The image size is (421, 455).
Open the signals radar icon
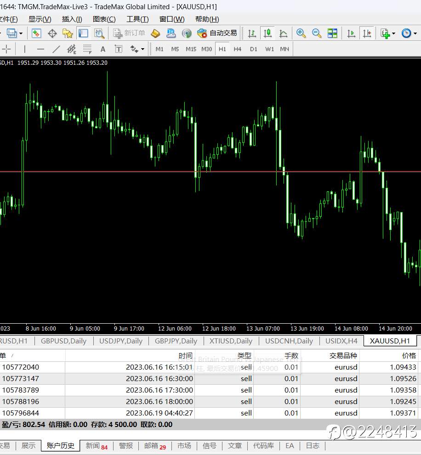coord(187,34)
